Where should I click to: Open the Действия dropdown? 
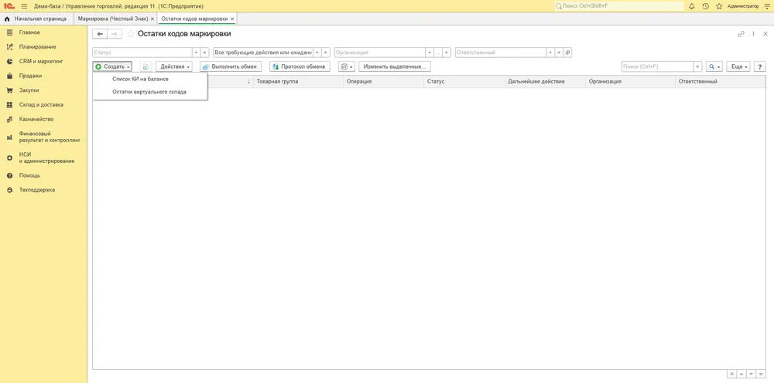pos(174,66)
